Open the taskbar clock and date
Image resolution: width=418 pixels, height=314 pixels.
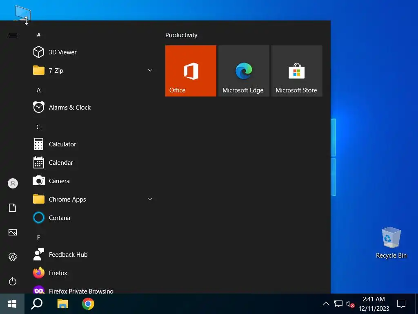[x=374, y=304]
